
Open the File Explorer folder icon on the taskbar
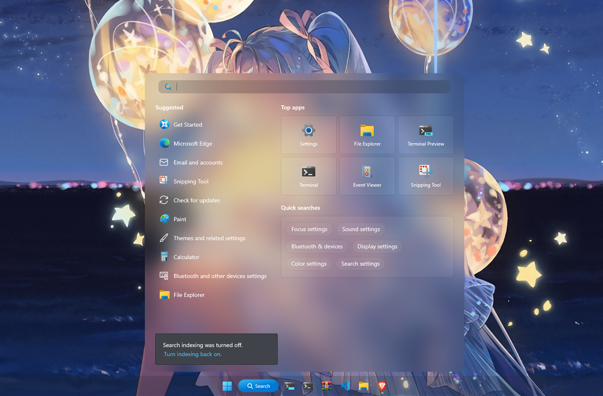[x=363, y=386]
